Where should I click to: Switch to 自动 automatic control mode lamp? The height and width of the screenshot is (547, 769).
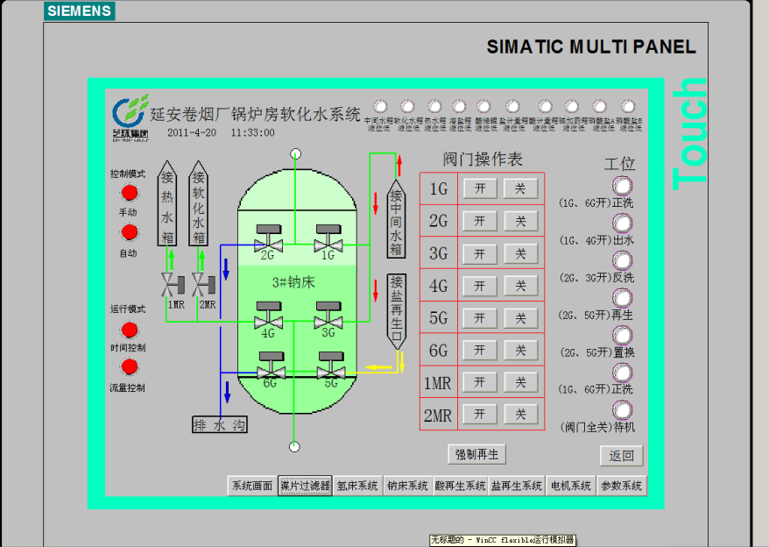click(x=130, y=232)
